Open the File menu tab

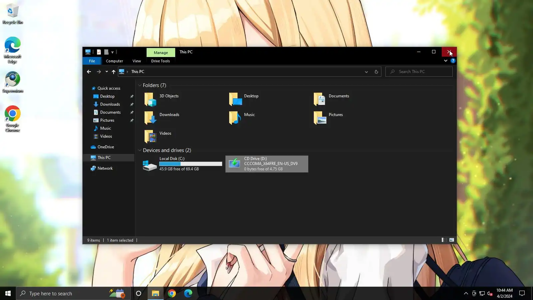pos(92,61)
